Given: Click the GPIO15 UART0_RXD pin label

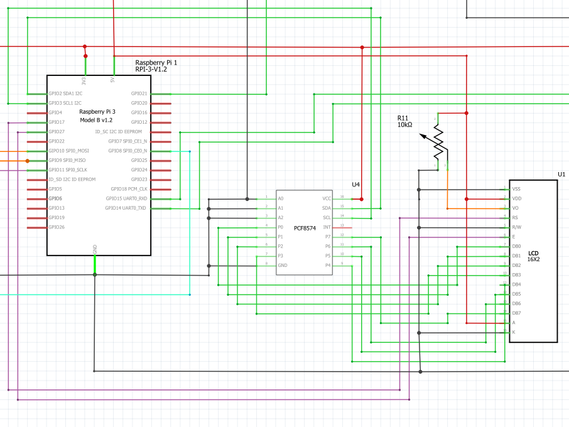Looking at the screenshot, I should pos(127,198).
